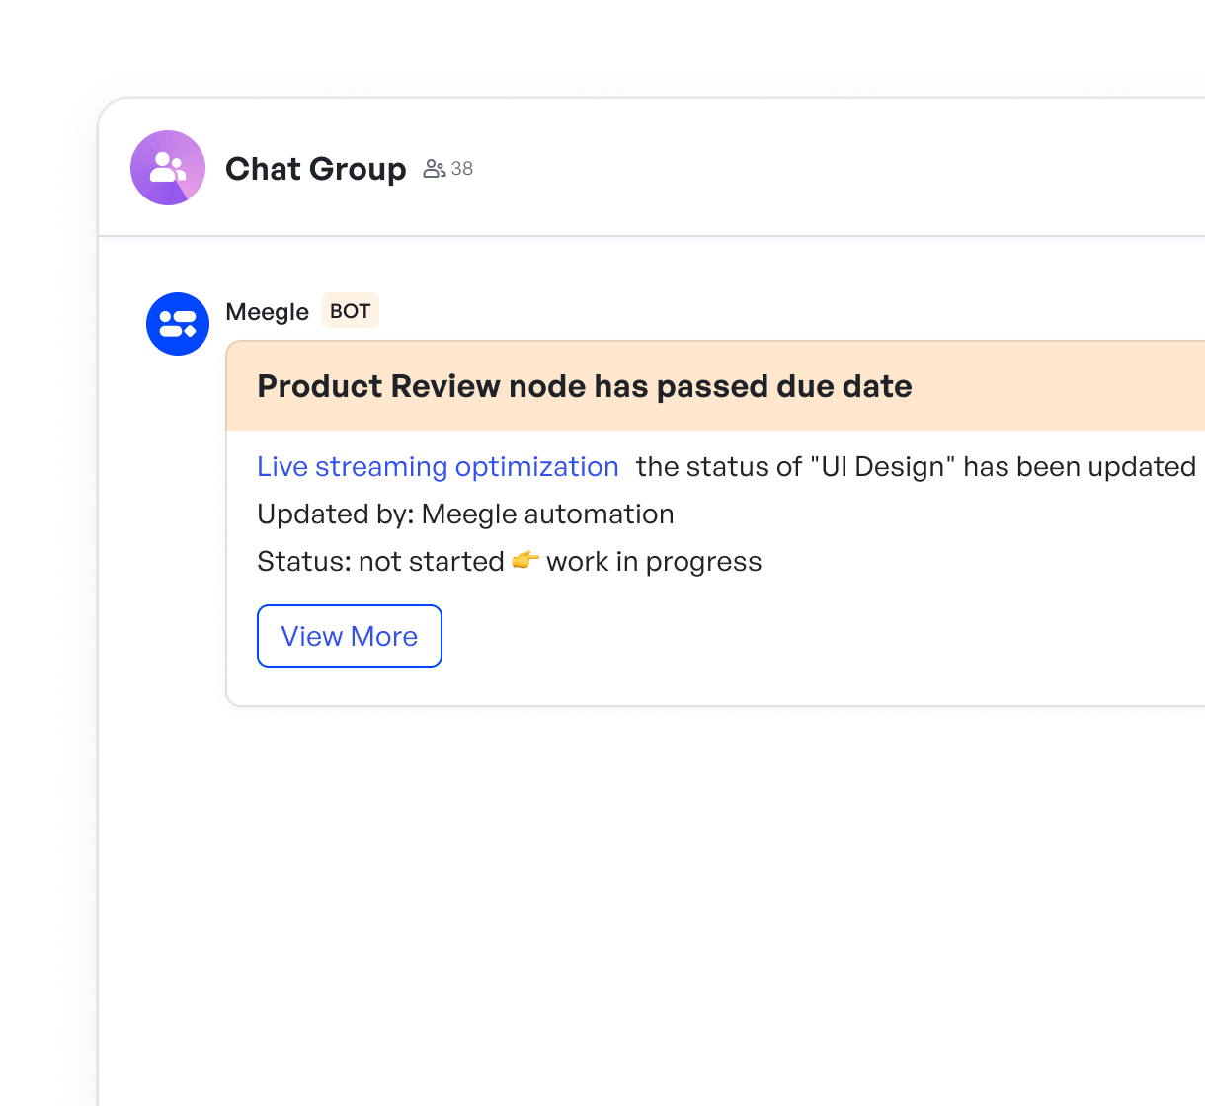Open the Meegle bot's blue avatar
Viewport: 1205px width, 1106px height.
(178, 324)
